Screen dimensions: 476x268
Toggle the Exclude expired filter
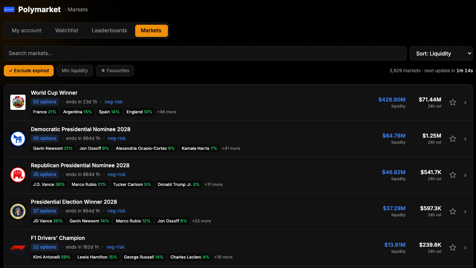pyautogui.click(x=29, y=71)
